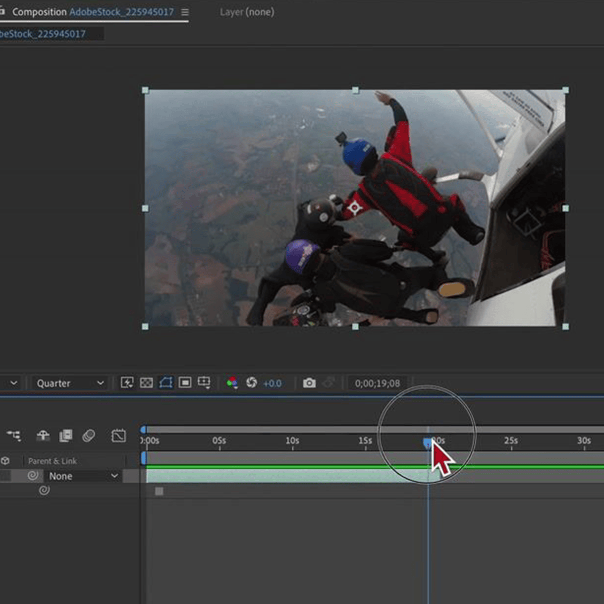The width and height of the screenshot is (604, 604).
Task: Click the parent pick whip spiral
Action: tap(33, 476)
